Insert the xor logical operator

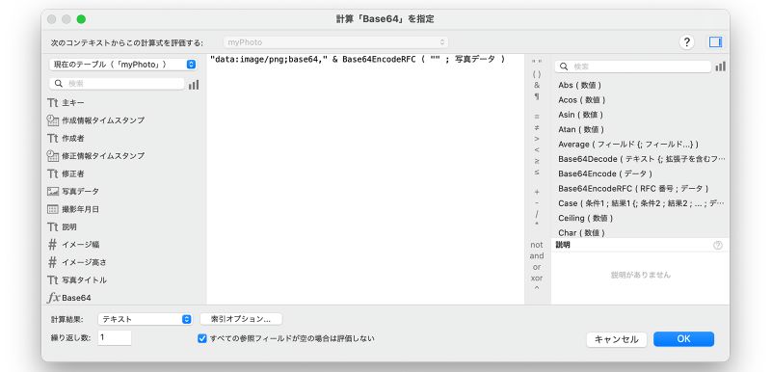pyautogui.click(x=537, y=279)
